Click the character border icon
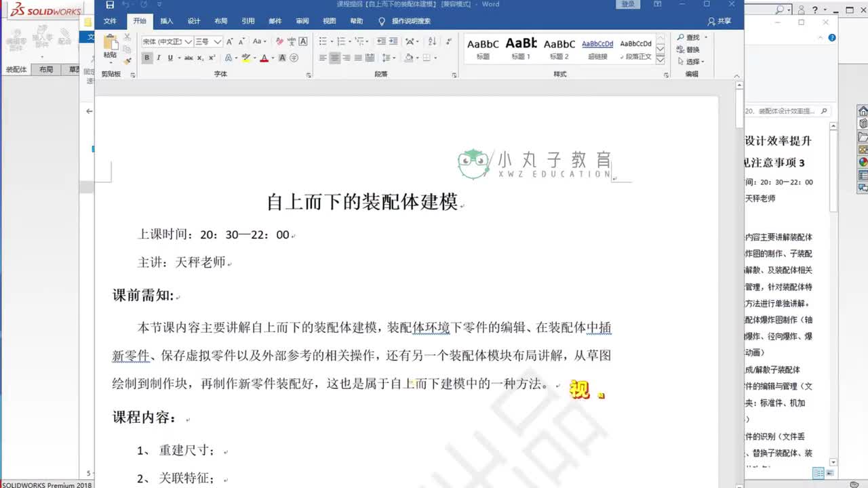This screenshot has width=868, height=488. click(x=303, y=41)
